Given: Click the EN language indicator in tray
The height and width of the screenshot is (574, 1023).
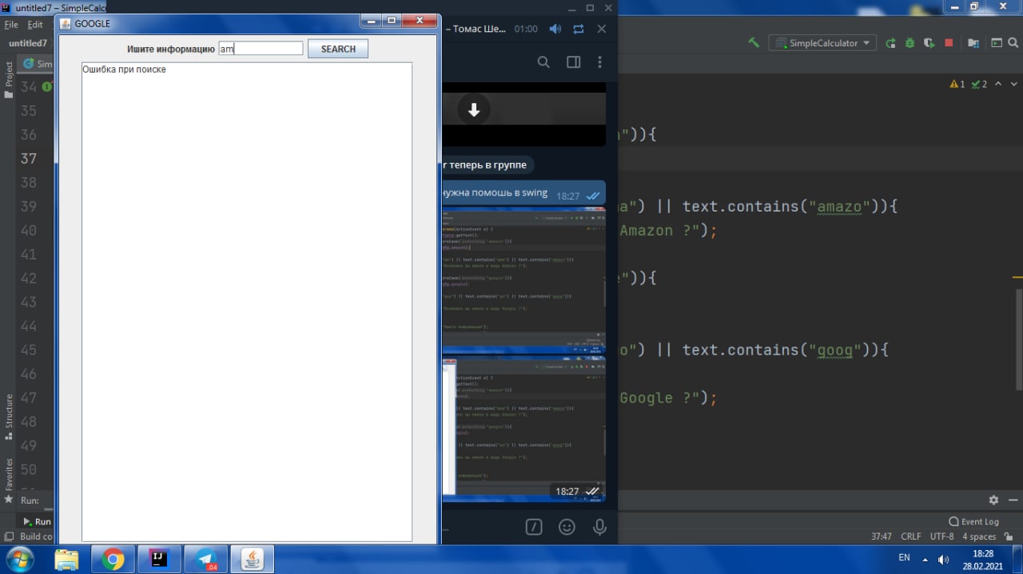Looking at the screenshot, I should pyautogui.click(x=905, y=557).
